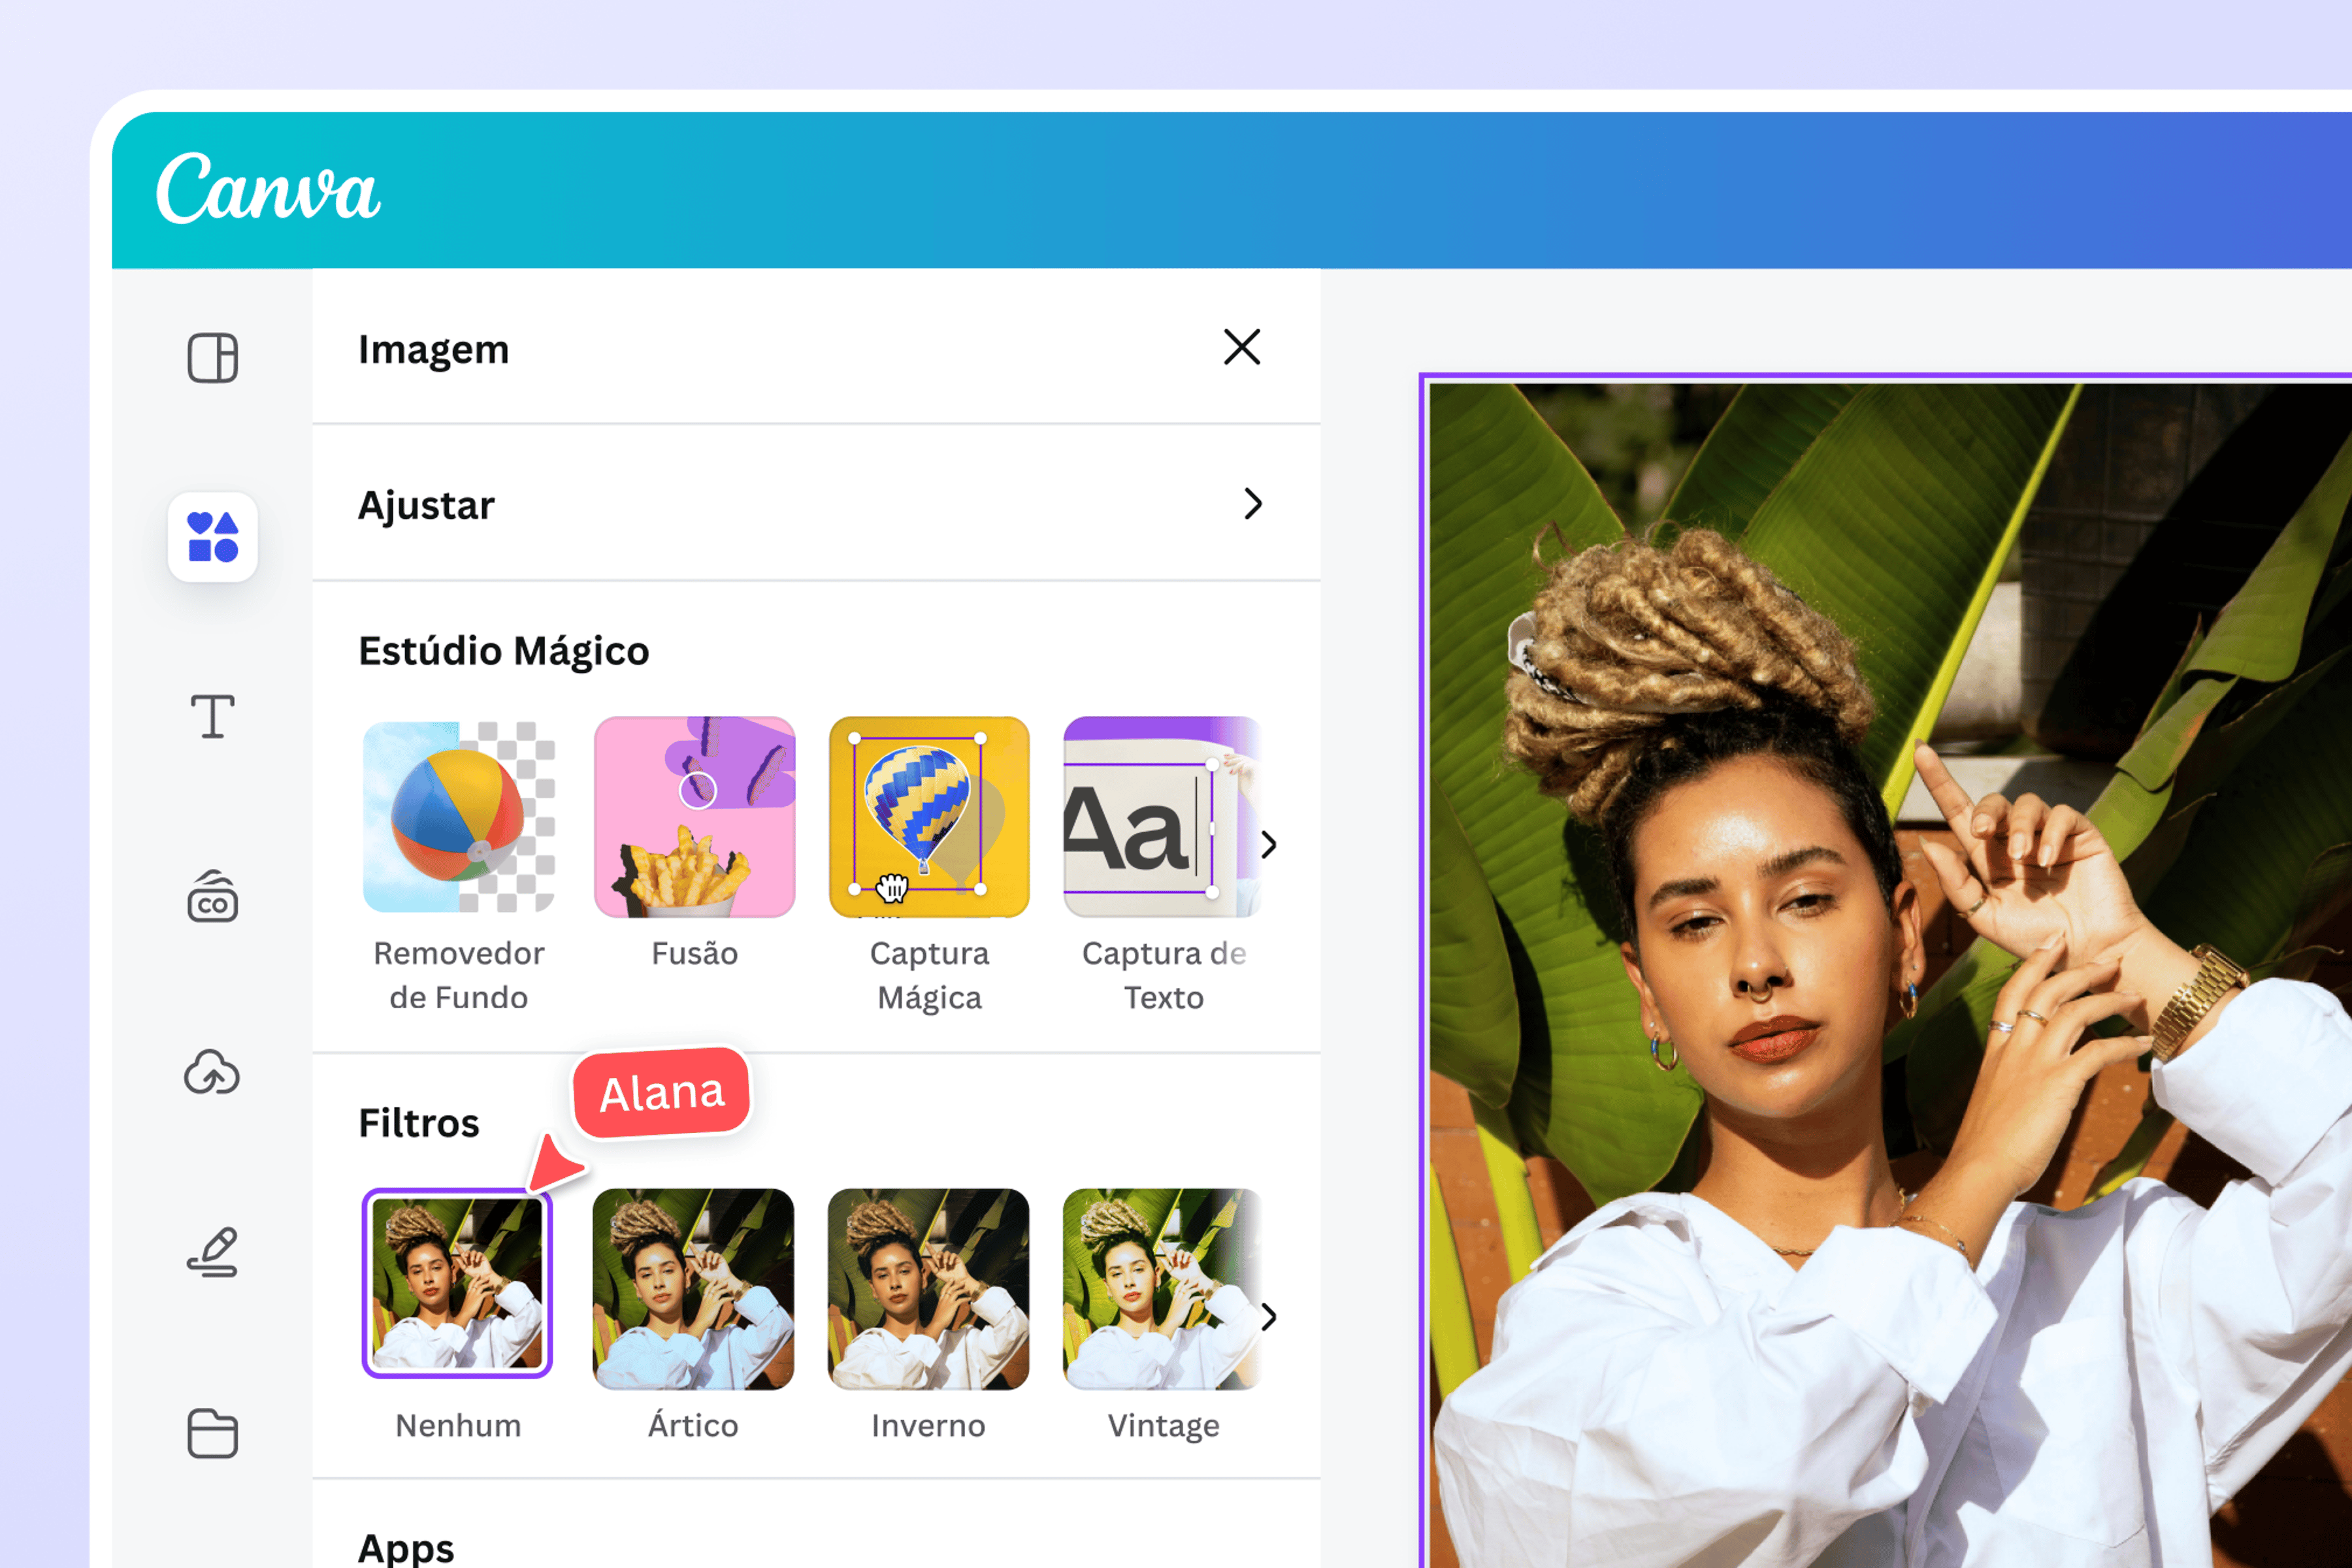2352x1568 pixels.
Task: Open the Uploads cloud sidebar icon
Action: (212, 1073)
